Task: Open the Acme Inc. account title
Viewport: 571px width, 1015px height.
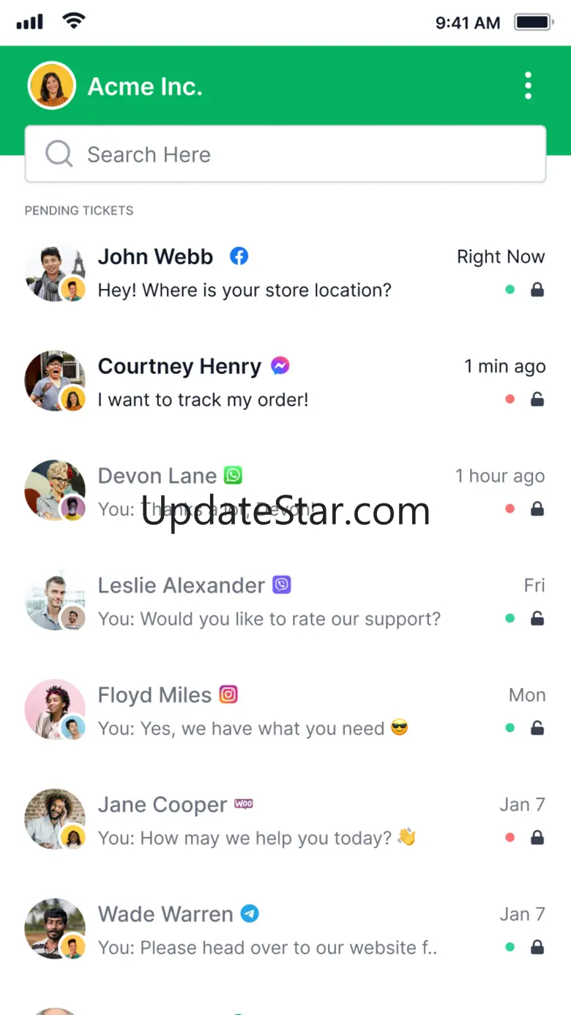Action: pos(145,86)
